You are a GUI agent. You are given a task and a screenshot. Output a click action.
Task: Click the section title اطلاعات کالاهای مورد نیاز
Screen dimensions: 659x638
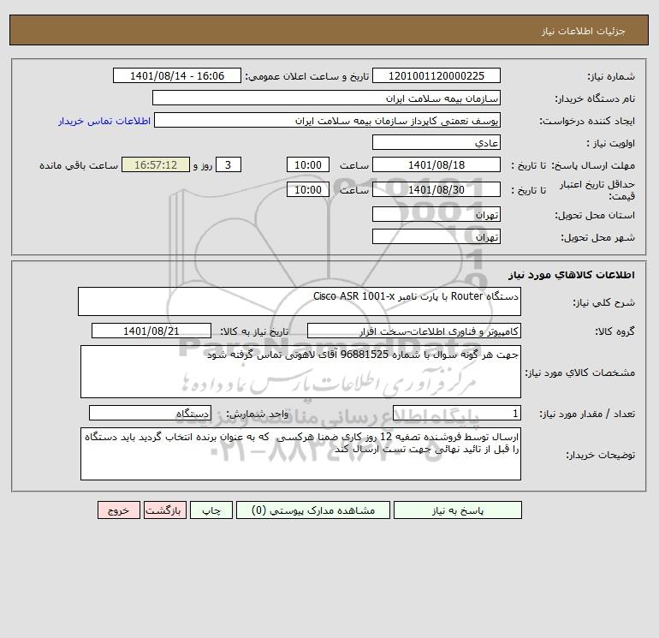[x=572, y=275]
